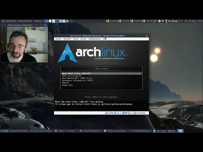Viewport: 203px width, 152px height.
Task: Open the Système menu in top panel
Action: pos(38,21)
